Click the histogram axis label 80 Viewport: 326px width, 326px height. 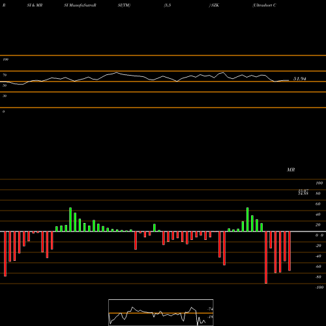tap(318, 194)
